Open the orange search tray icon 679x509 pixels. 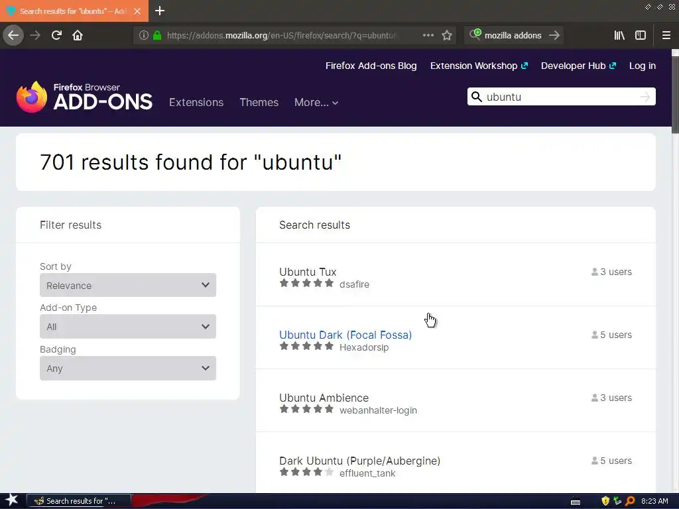630,501
